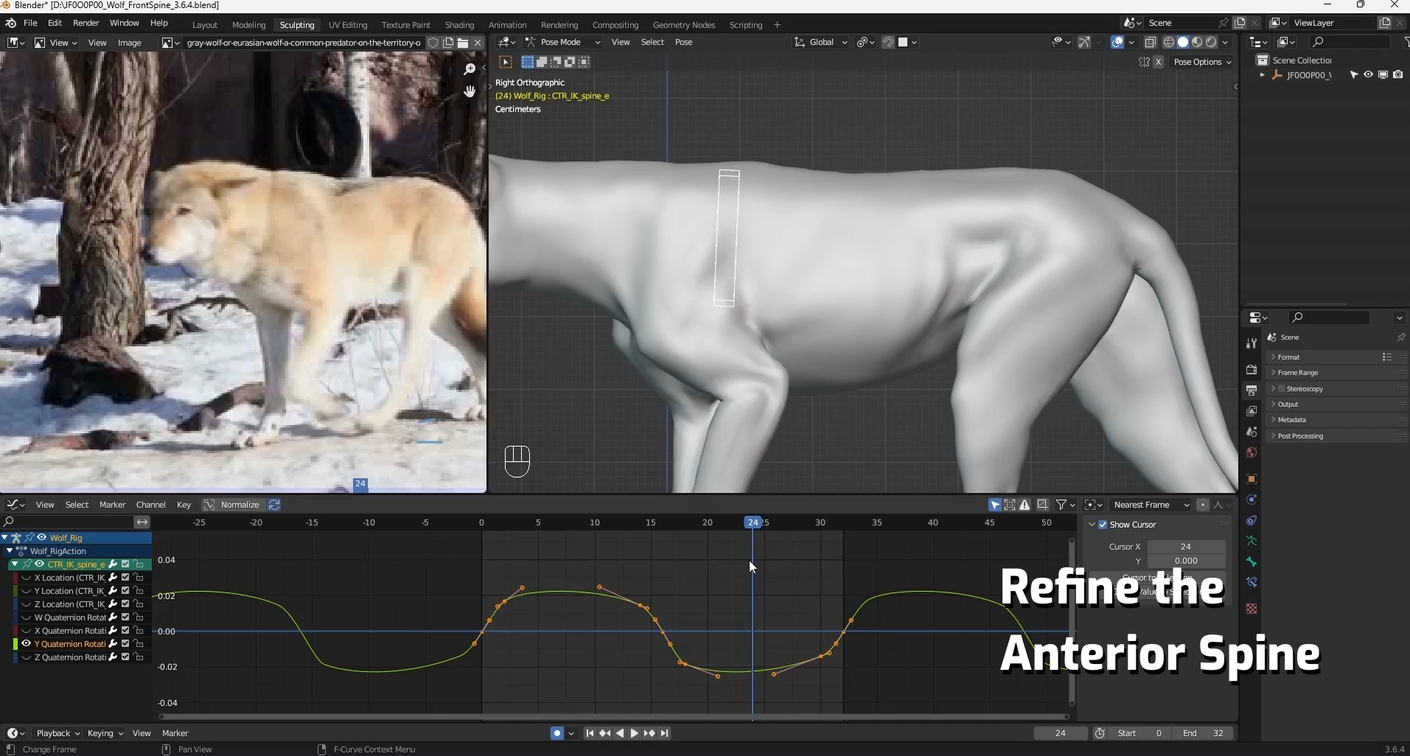Open the Output properties tab icon

1251,391
